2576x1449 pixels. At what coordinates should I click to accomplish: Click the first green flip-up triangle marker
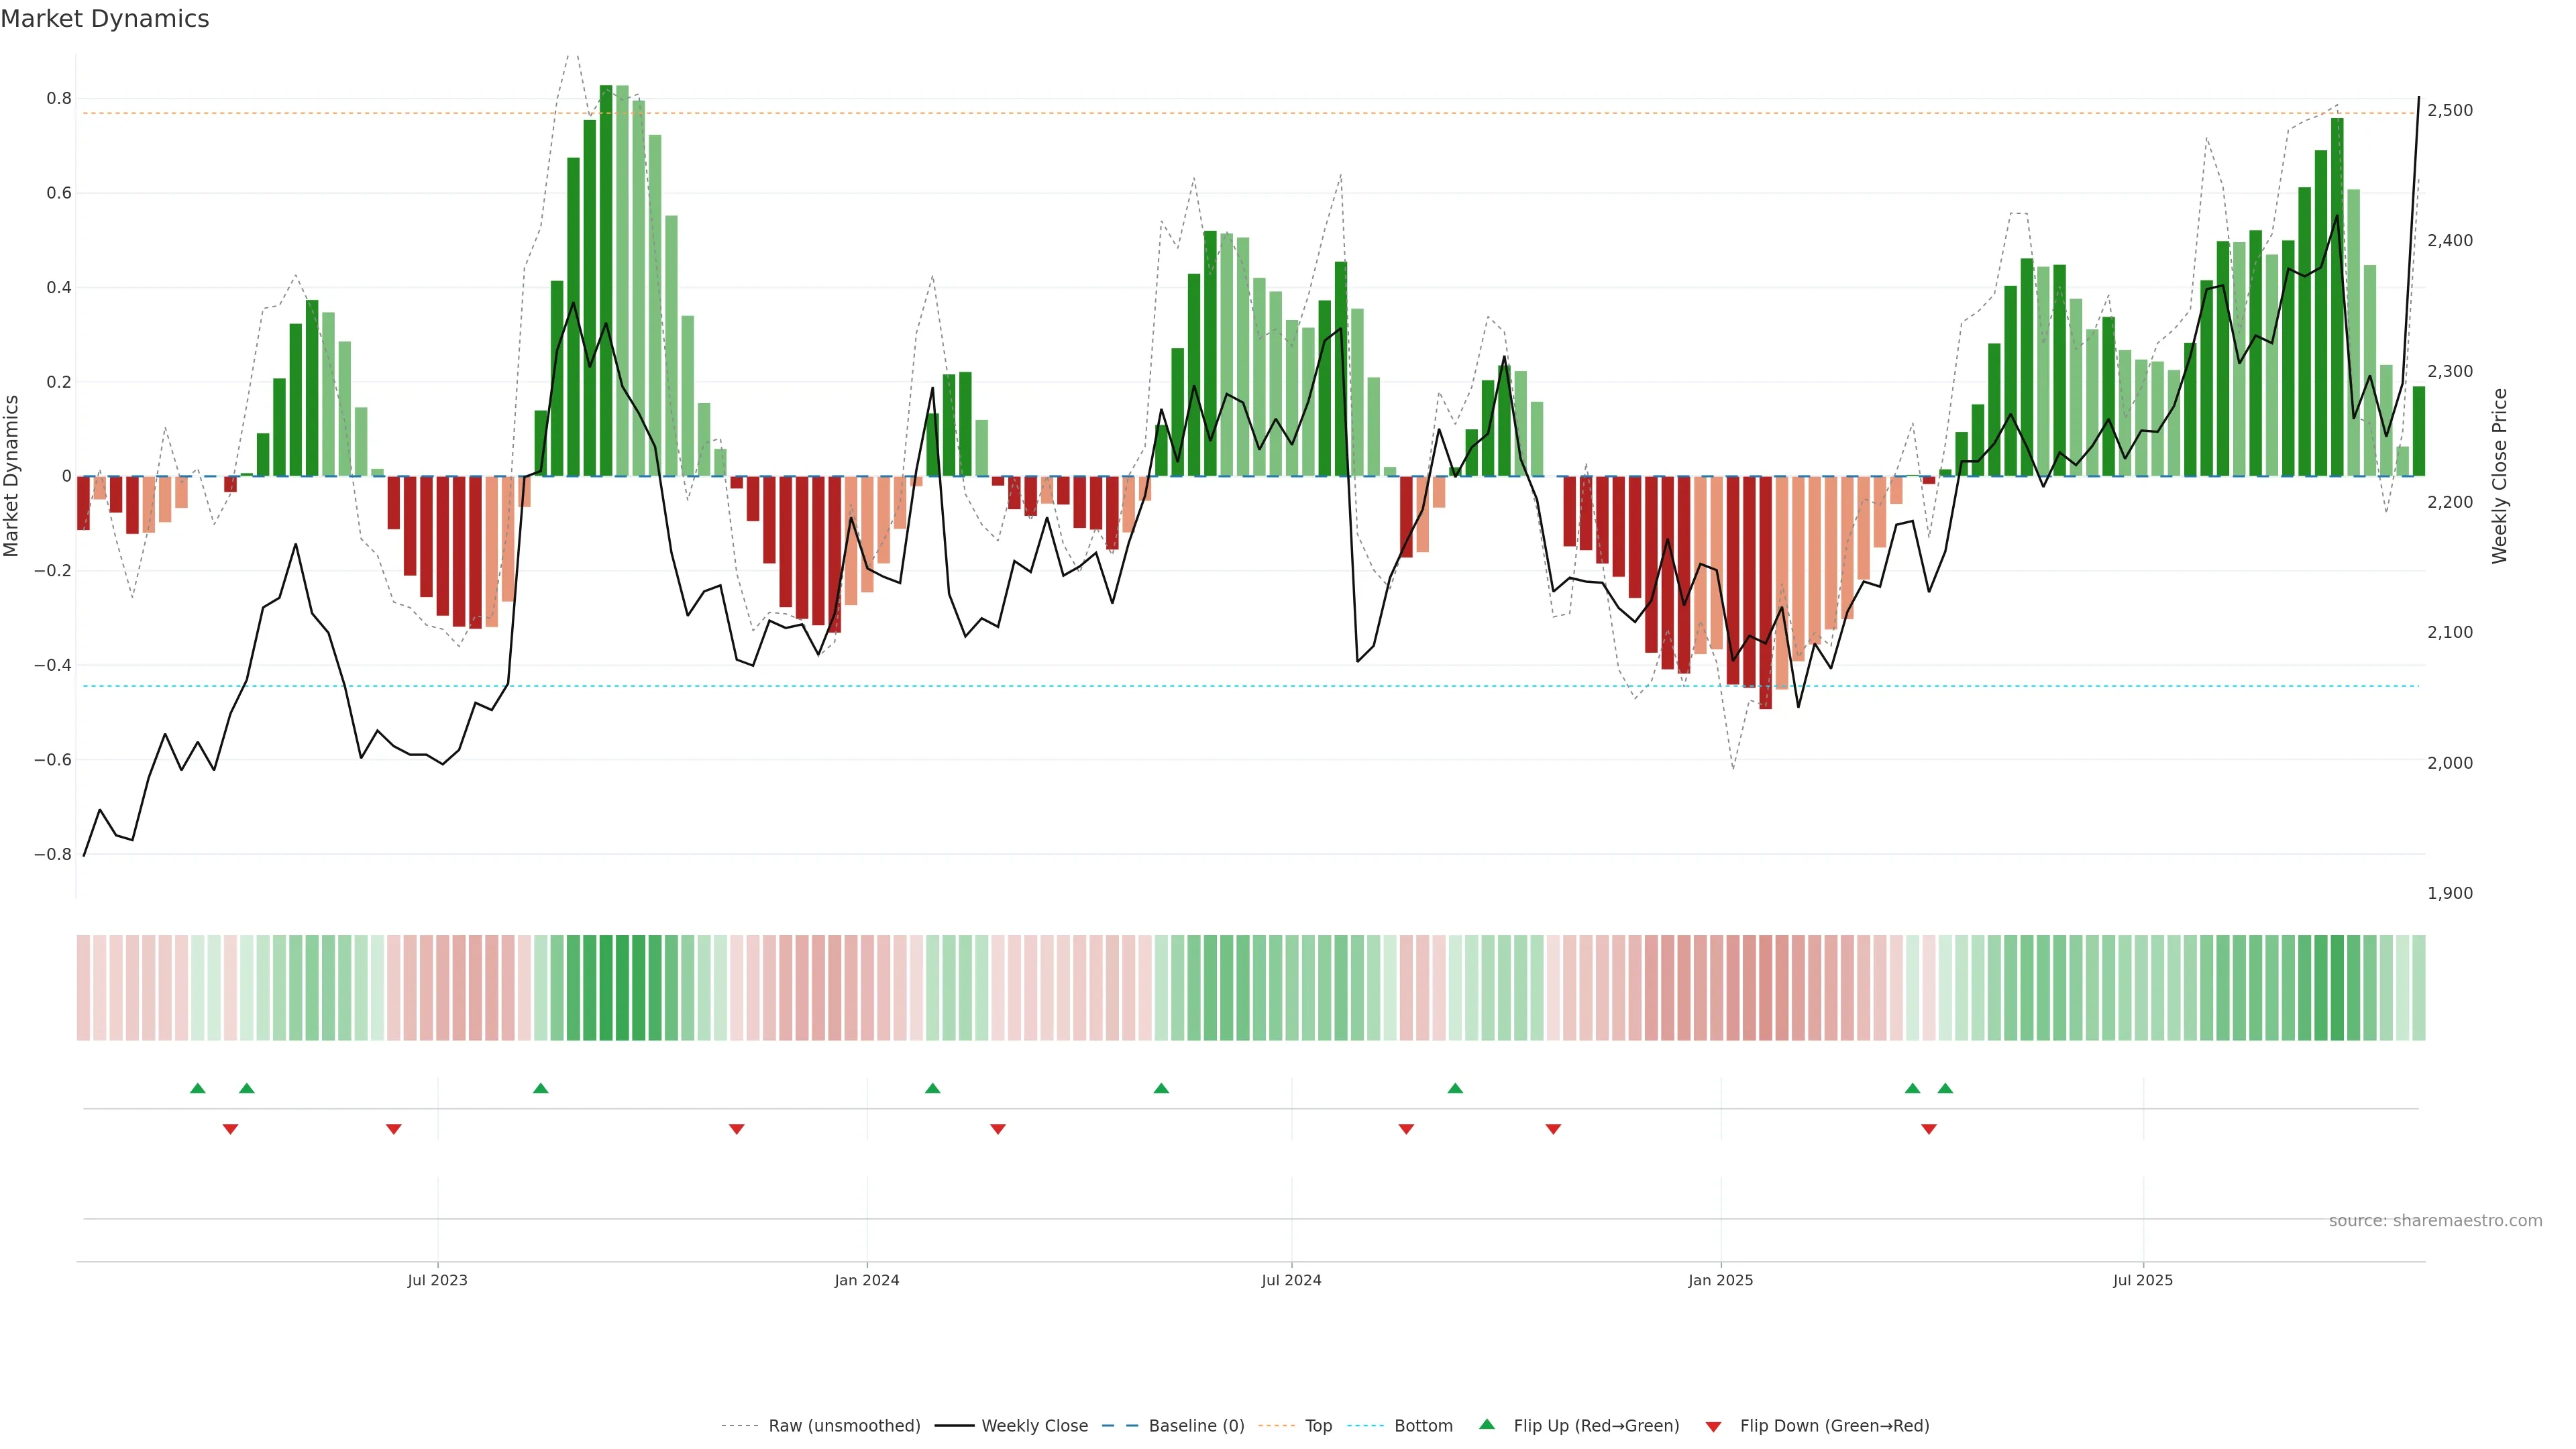click(x=198, y=1088)
